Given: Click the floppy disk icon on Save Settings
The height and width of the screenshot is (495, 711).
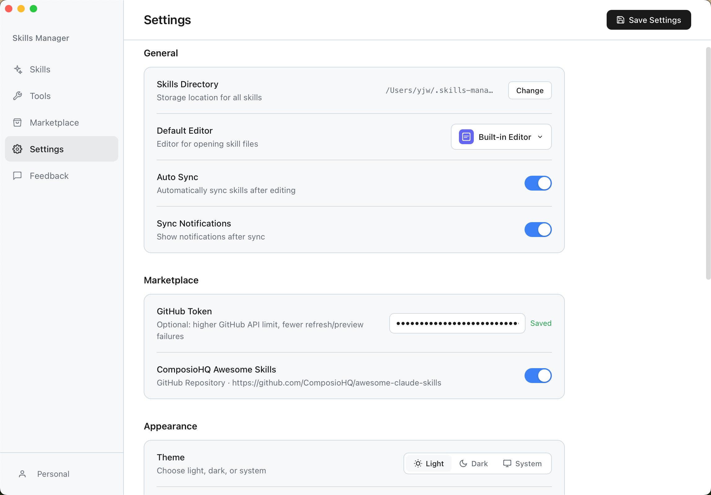Looking at the screenshot, I should click(620, 20).
